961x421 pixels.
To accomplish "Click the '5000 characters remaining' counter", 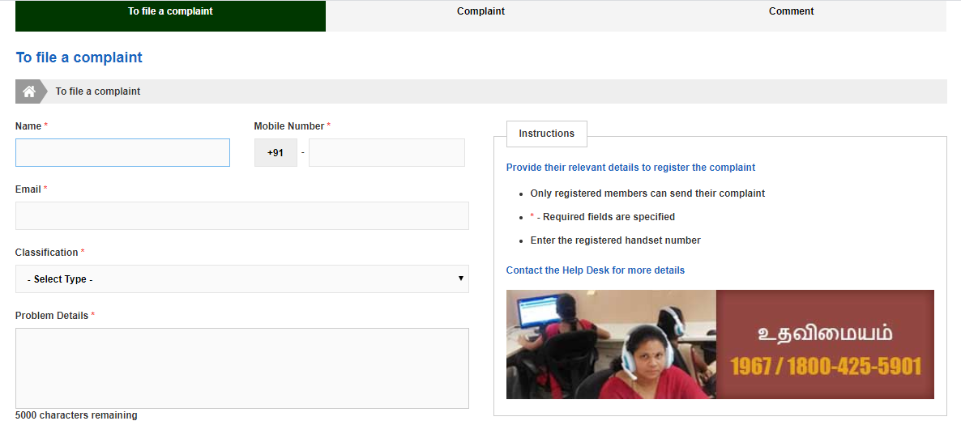I will coord(76,415).
